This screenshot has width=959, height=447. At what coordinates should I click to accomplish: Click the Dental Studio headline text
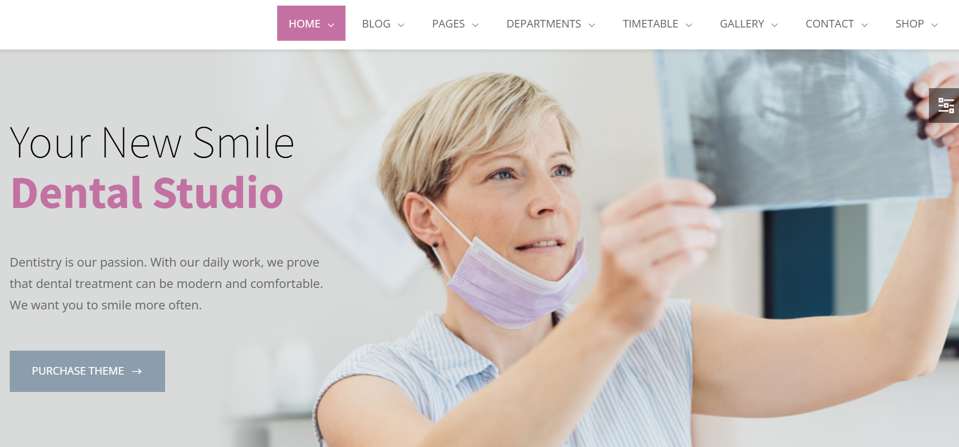click(x=147, y=193)
